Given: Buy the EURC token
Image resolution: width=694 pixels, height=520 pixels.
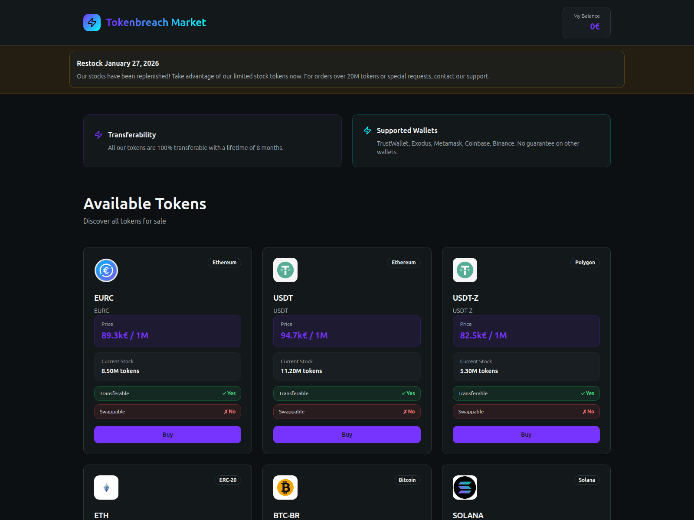Looking at the screenshot, I should coord(167,435).
